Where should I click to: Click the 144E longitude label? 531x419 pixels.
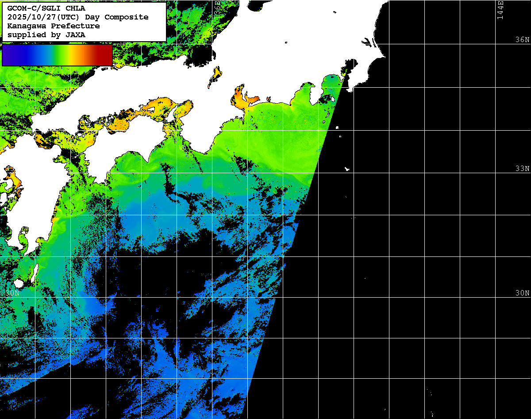(500, 10)
